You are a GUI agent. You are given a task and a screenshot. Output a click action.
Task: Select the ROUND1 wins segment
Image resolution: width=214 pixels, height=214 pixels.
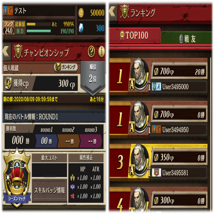click(47, 141)
